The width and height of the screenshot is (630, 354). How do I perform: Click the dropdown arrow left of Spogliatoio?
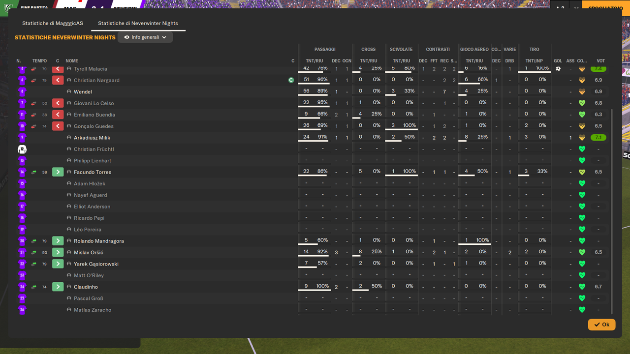pos(576,8)
